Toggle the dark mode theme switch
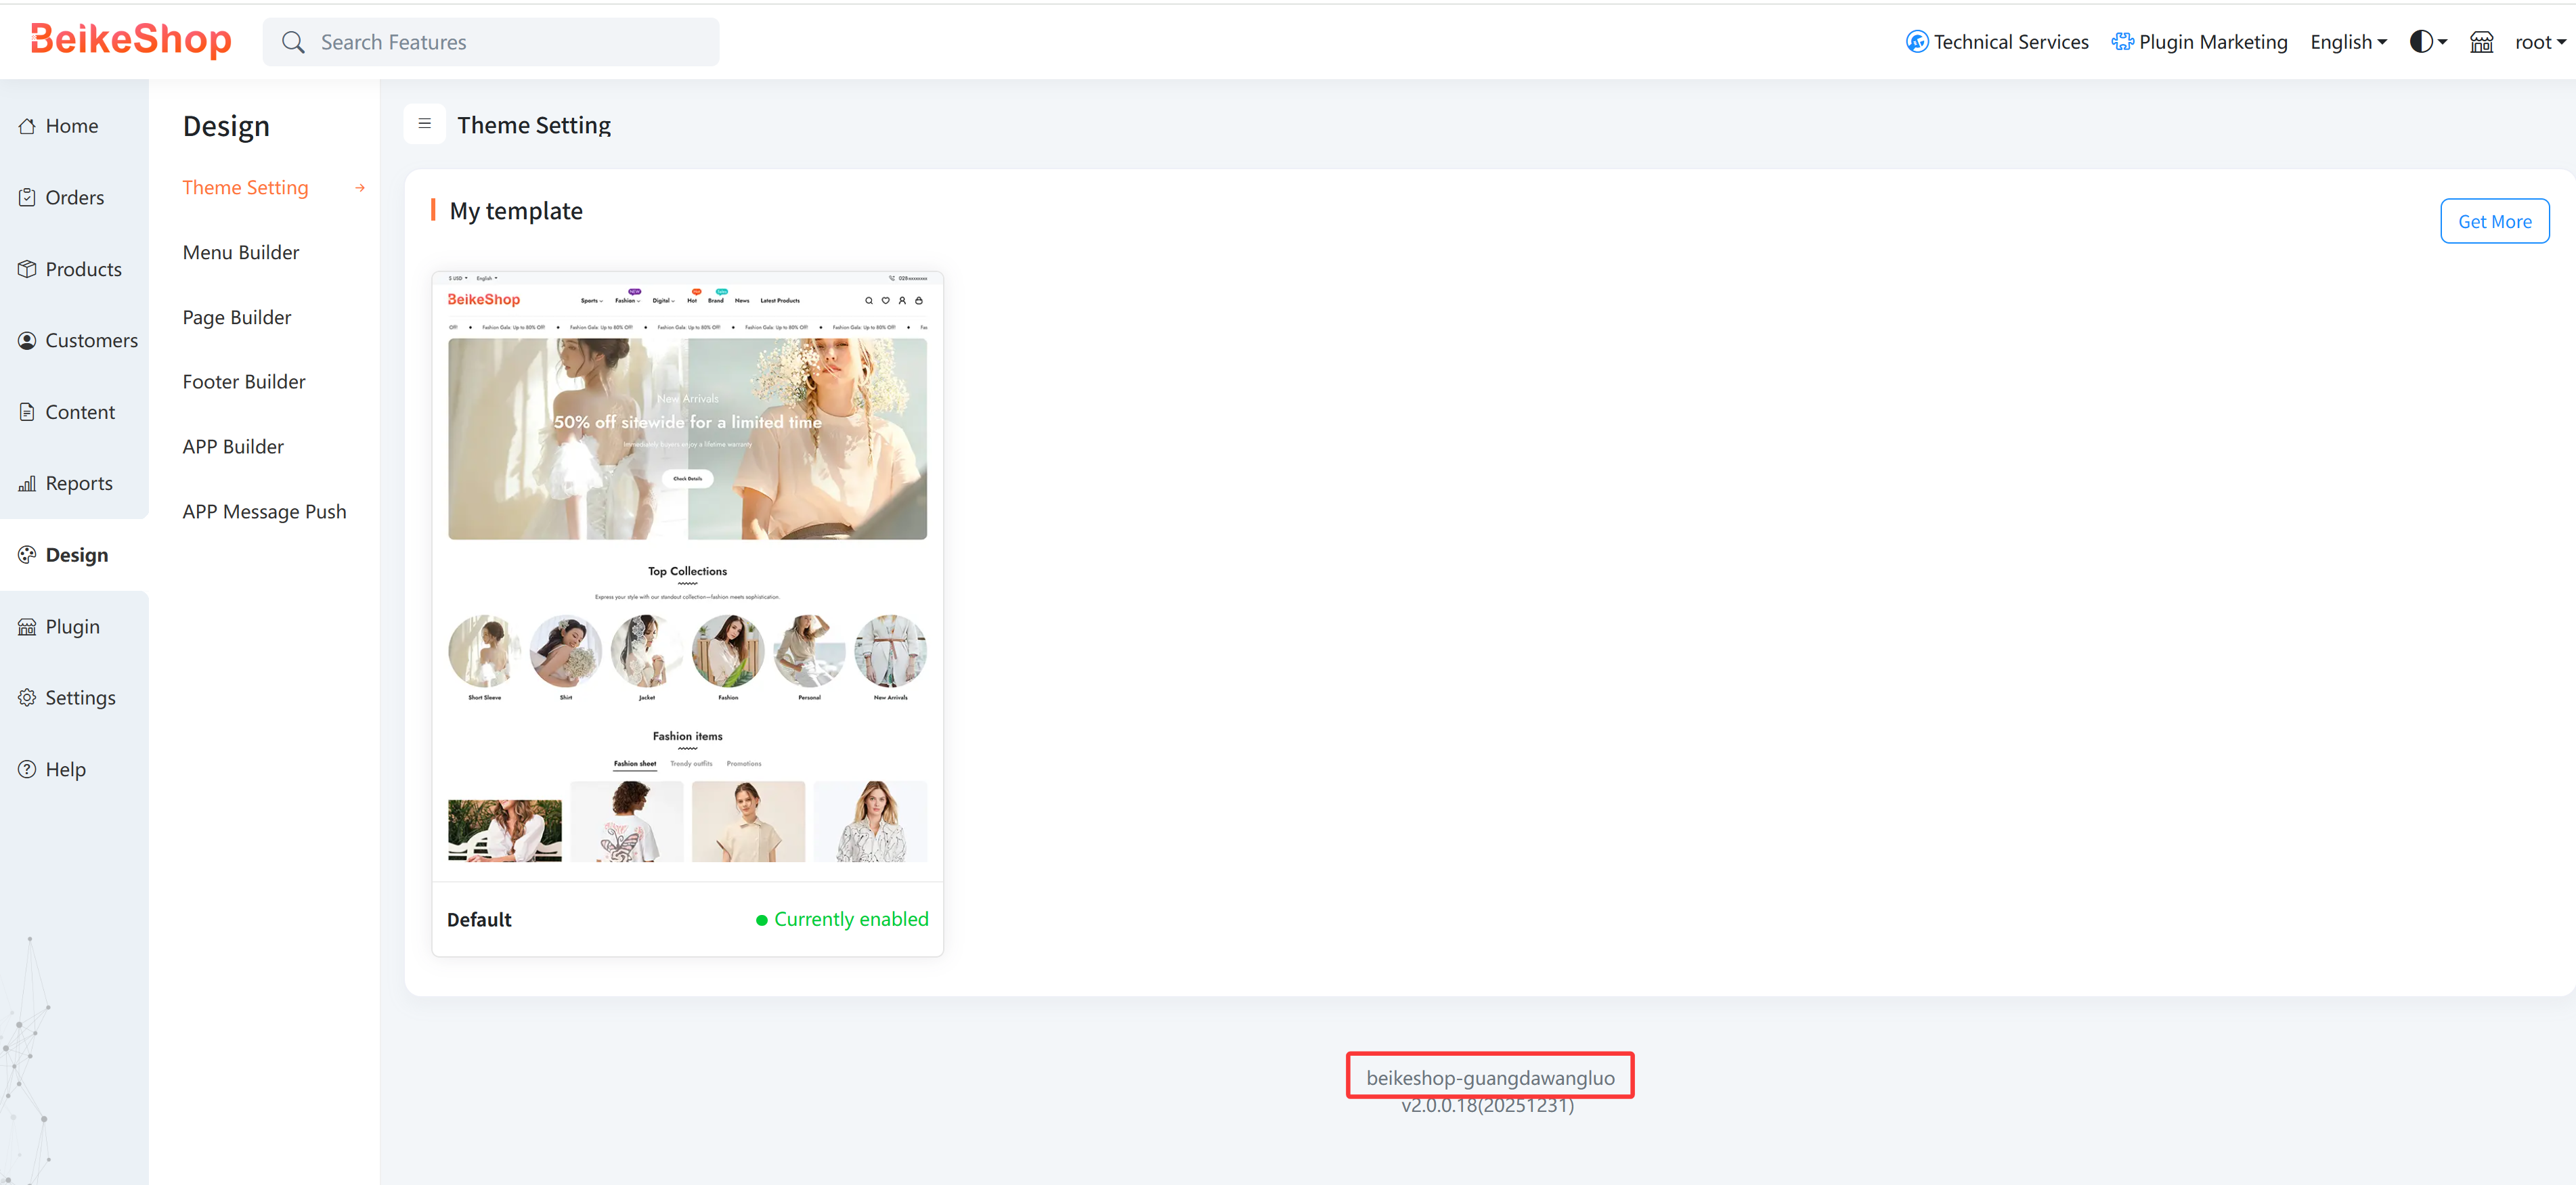 (2421, 41)
